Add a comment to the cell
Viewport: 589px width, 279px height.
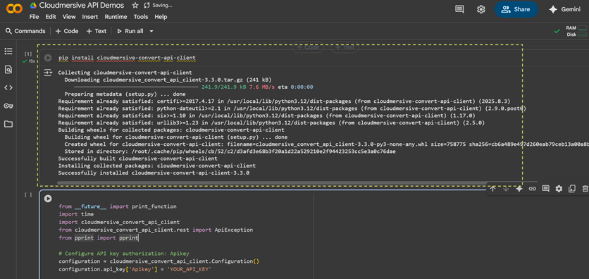pos(545,189)
